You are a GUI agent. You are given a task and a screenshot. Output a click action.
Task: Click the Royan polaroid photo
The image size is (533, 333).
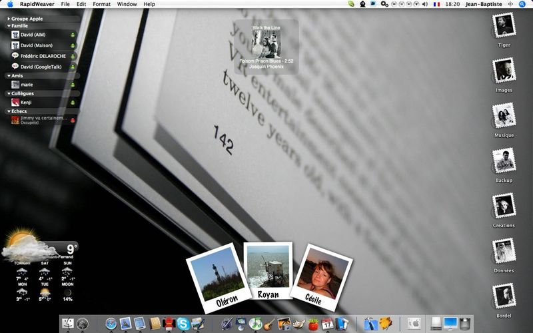point(267,269)
